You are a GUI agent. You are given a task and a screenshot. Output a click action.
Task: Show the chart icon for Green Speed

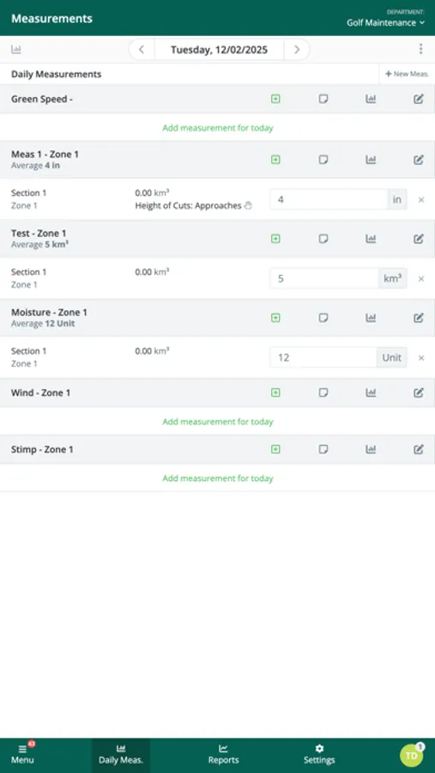tap(371, 99)
